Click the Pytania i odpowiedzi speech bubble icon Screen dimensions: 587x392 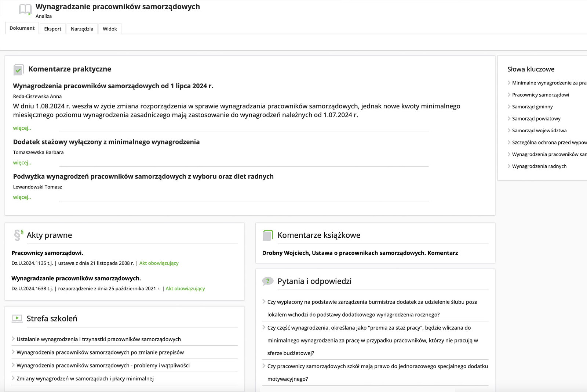[x=268, y=281]
